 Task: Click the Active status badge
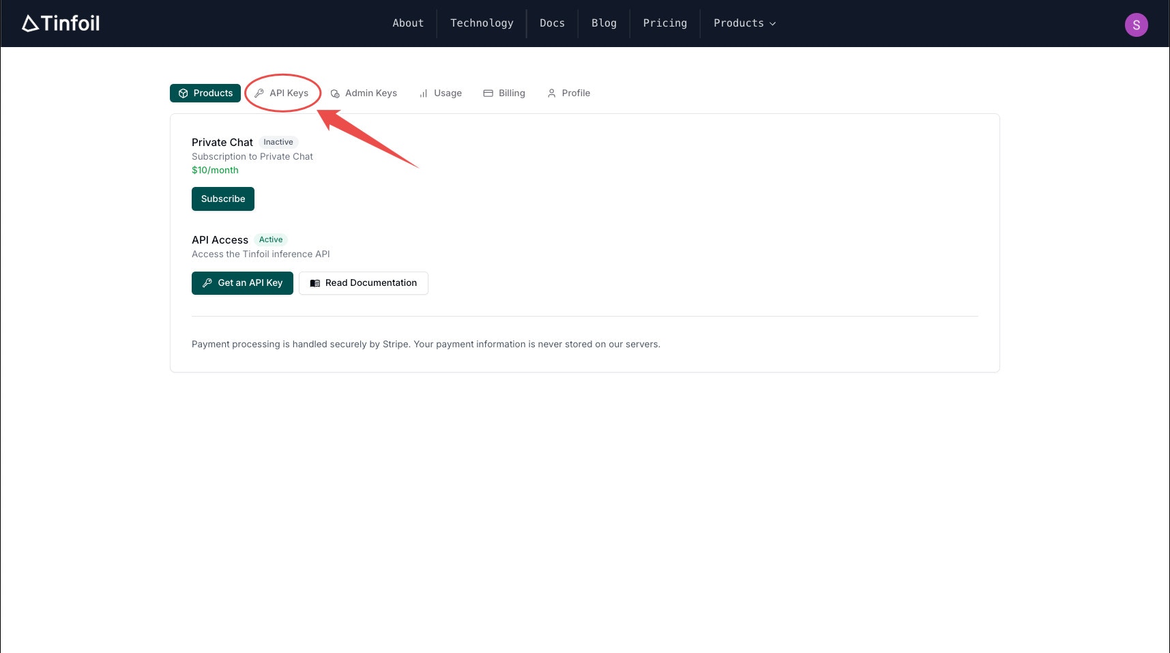[271, 240]
